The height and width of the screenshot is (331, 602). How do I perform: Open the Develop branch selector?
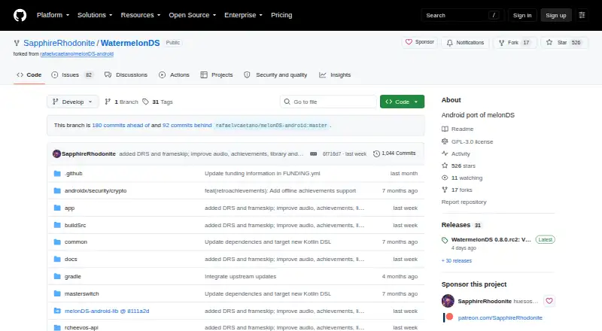point(72,102)
